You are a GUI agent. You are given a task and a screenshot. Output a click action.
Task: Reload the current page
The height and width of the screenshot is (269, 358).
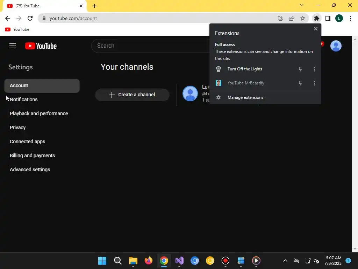pos(30,18)
